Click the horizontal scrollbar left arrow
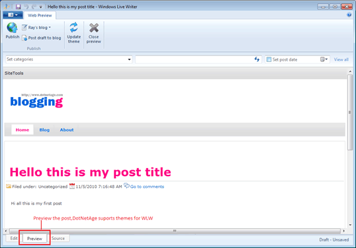Viewport: 356px width, 248px height. coord(6,231)
